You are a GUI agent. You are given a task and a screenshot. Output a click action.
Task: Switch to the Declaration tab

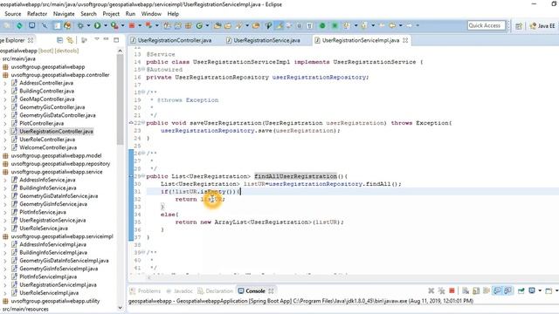tap(216, 290)
